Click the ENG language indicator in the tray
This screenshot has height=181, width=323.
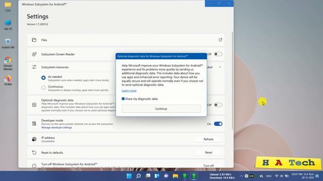268,176
